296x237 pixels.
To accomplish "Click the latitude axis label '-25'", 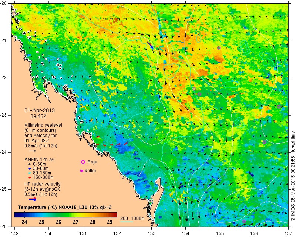I will click(4, 189).
